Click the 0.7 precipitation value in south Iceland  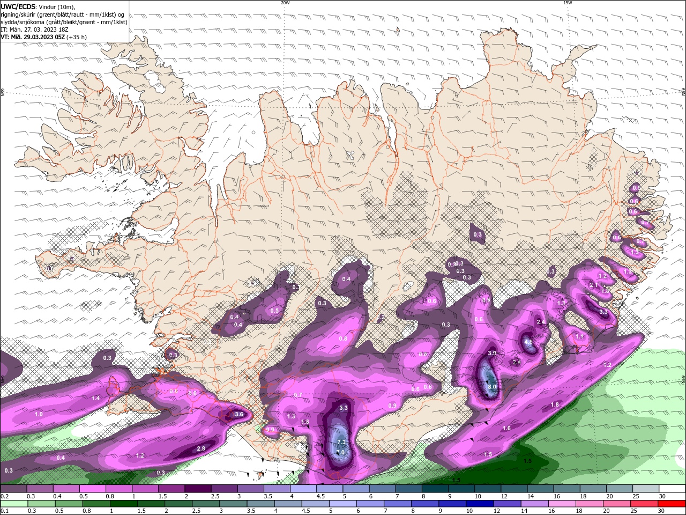coord(299,395)
